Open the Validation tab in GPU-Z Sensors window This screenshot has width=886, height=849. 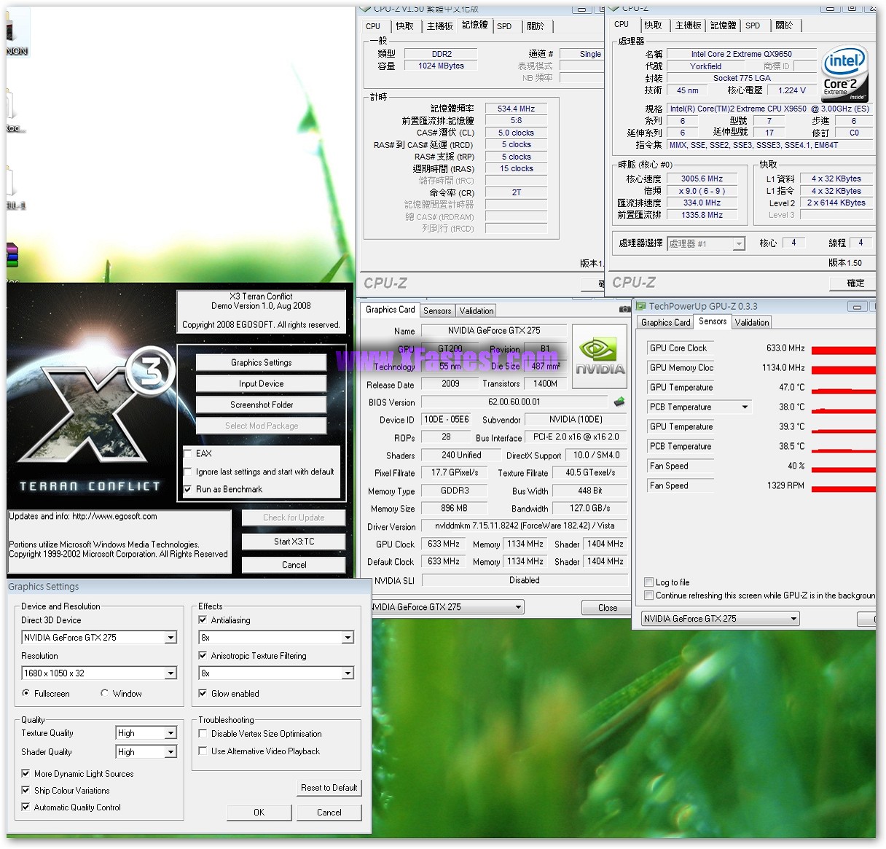(x=751, y=322)
